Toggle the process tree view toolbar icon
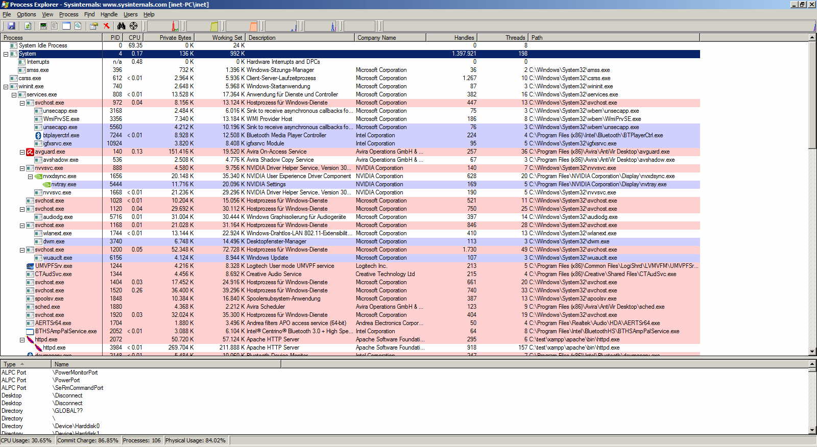 (x=55, y=26)
